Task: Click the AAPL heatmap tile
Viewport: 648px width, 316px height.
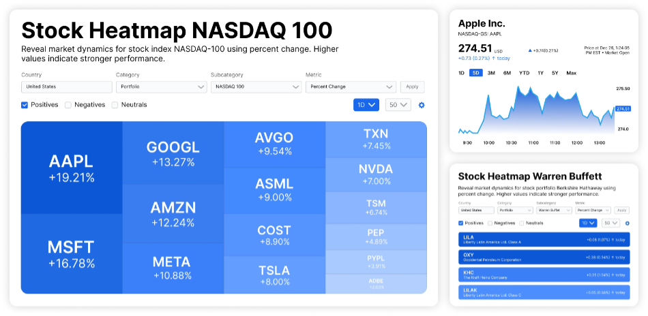Action: pyautogui.click(x=72, y=168)
